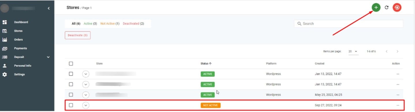Click the Stores icon in sidebar
Viewport: 415px width, 112px height.
5,31
